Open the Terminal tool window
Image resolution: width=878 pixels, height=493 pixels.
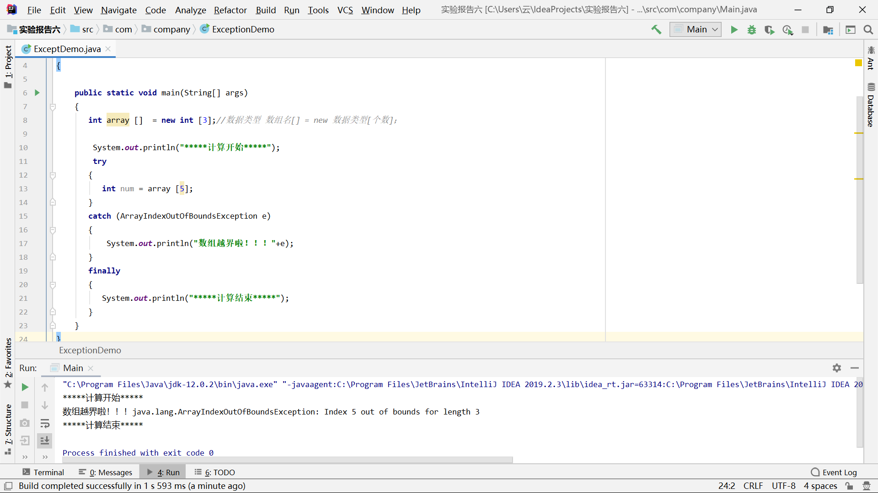pos(43,472)
